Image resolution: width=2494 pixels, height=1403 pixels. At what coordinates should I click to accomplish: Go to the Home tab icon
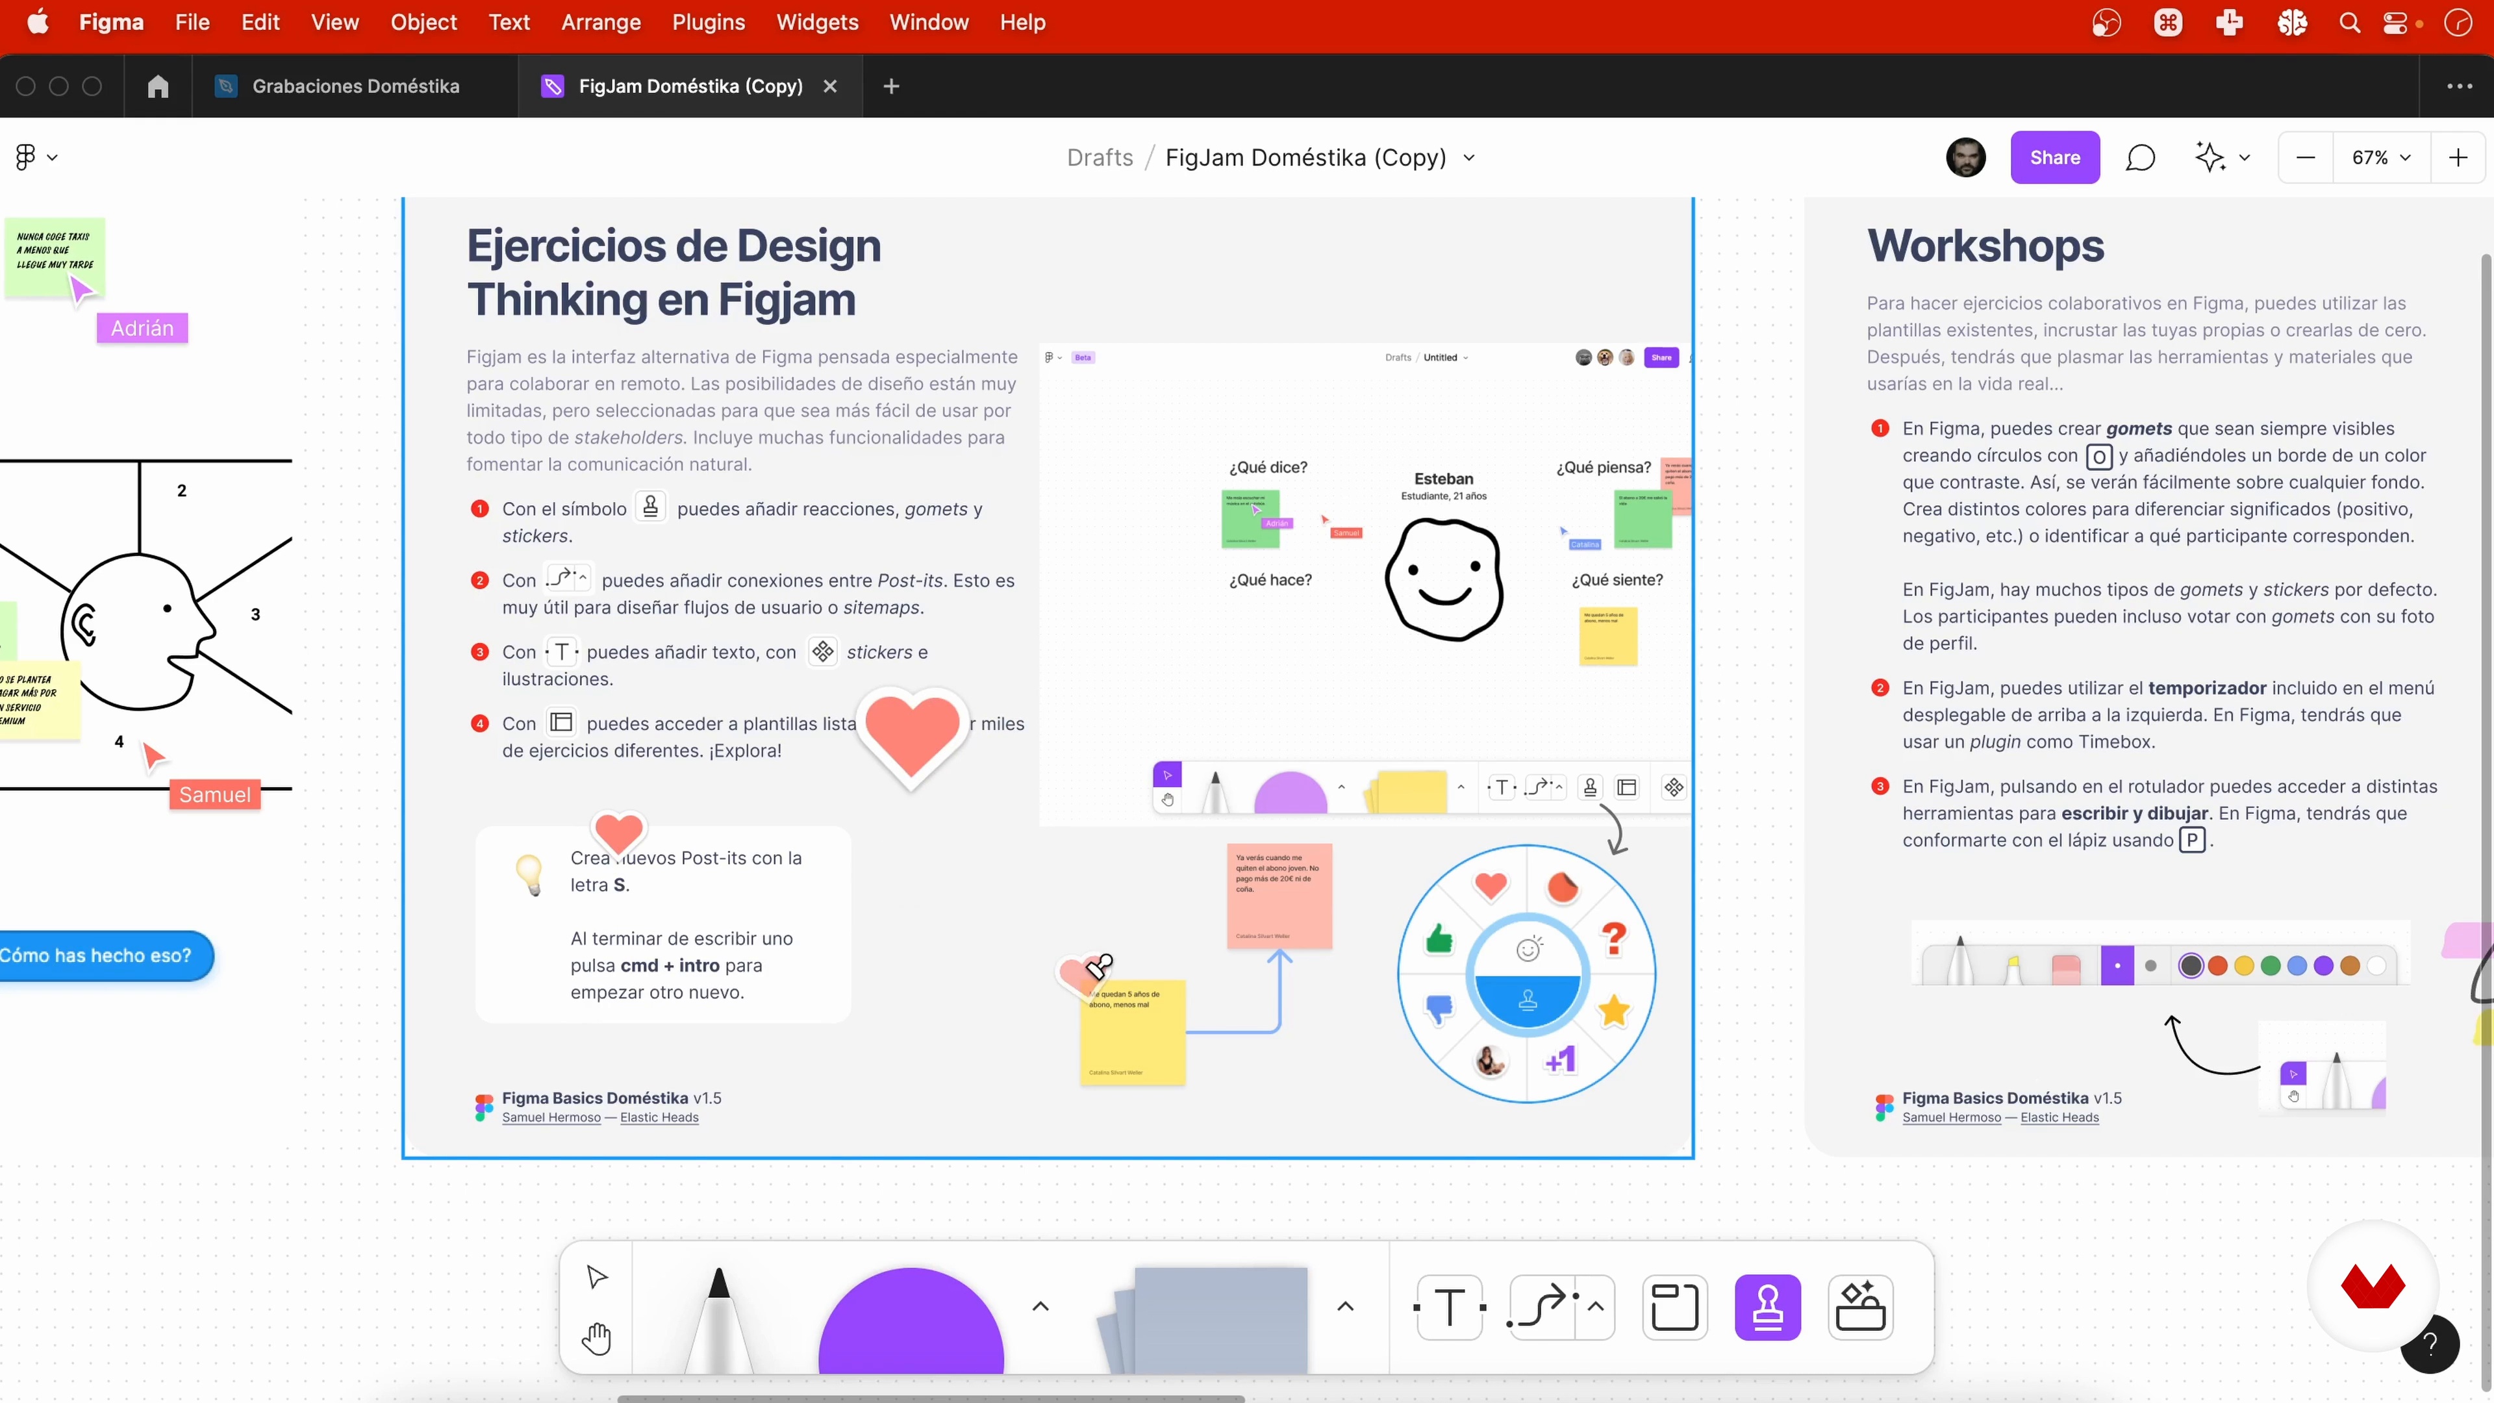coord(158,86)
